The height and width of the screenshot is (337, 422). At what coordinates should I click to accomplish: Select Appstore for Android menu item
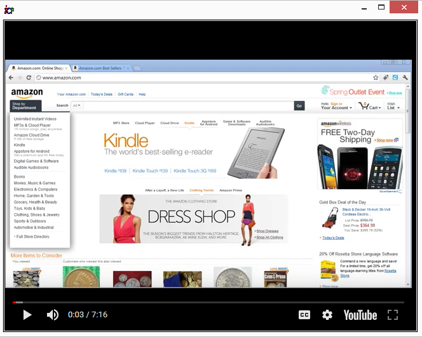pyautogui.click(x=32, y=151)
